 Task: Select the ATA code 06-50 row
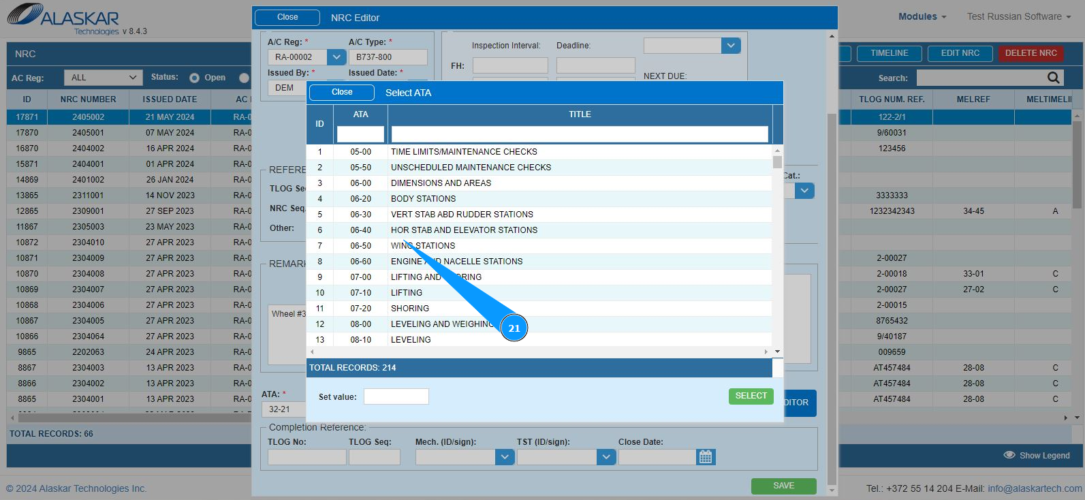[539, 246]
